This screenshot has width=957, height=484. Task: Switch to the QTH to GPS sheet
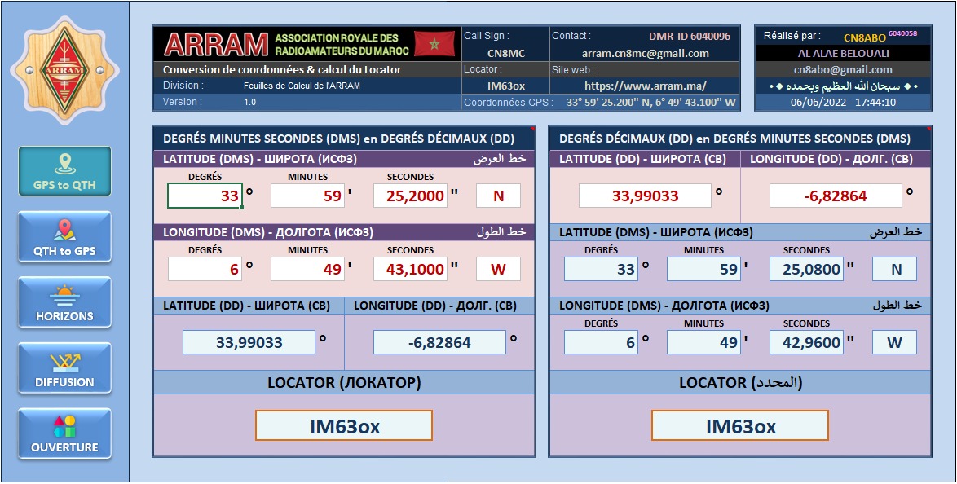(64, 237)
